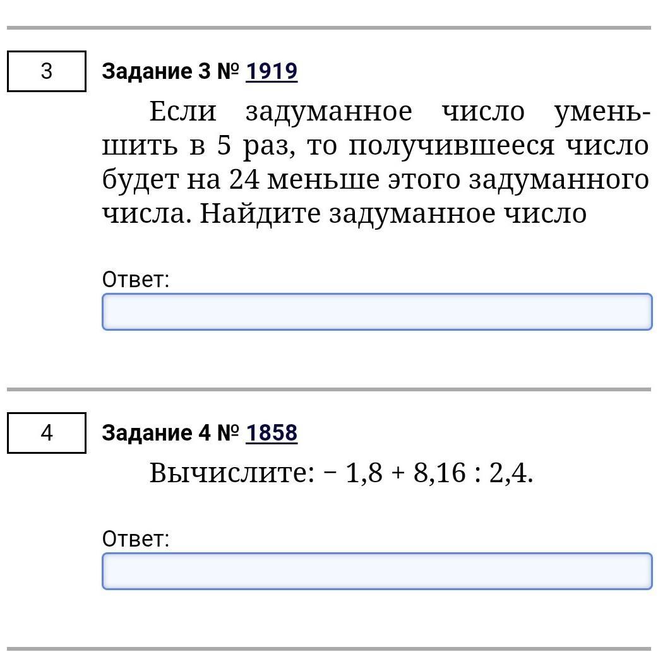Click the heading 'Задание 3 №'
The image size is (670, 652).
click(x=170, y=71)
